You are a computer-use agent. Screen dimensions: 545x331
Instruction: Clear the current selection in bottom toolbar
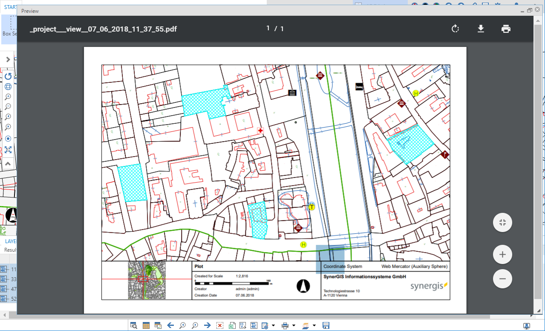pos(220,325)
